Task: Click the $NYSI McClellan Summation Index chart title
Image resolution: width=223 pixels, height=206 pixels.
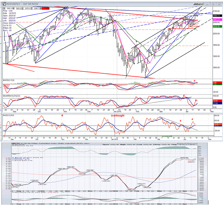Action: click(x=50, y=143)
